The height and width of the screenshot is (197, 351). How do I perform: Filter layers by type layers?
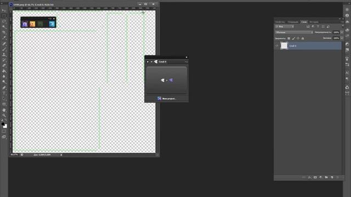[x=318, y=27]
